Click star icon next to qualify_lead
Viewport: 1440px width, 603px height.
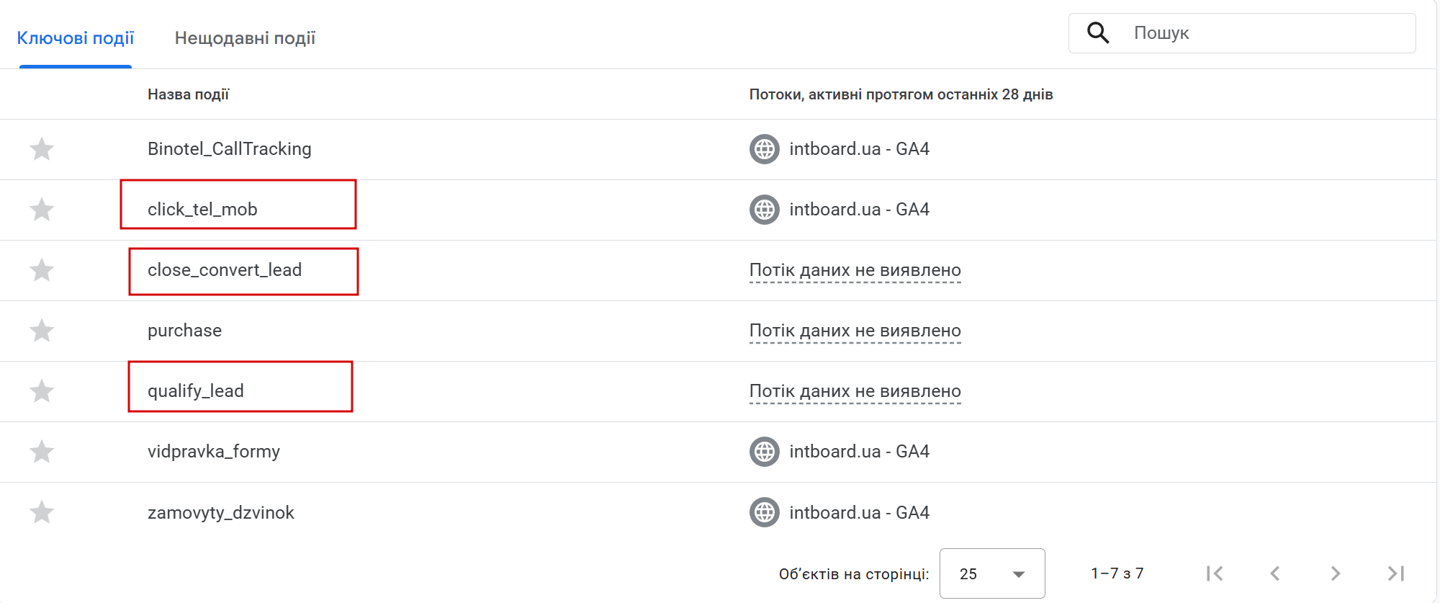(x=42, y=391)
